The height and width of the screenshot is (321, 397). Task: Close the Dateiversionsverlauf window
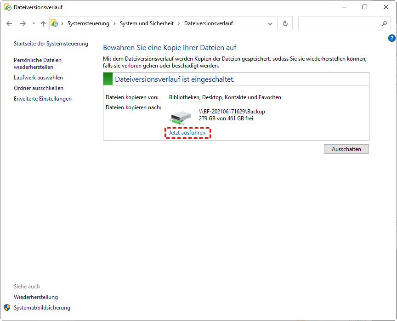coord(386,7)
